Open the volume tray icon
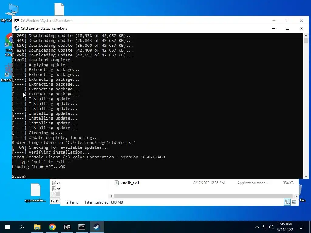311x233 pixels. 272,227
